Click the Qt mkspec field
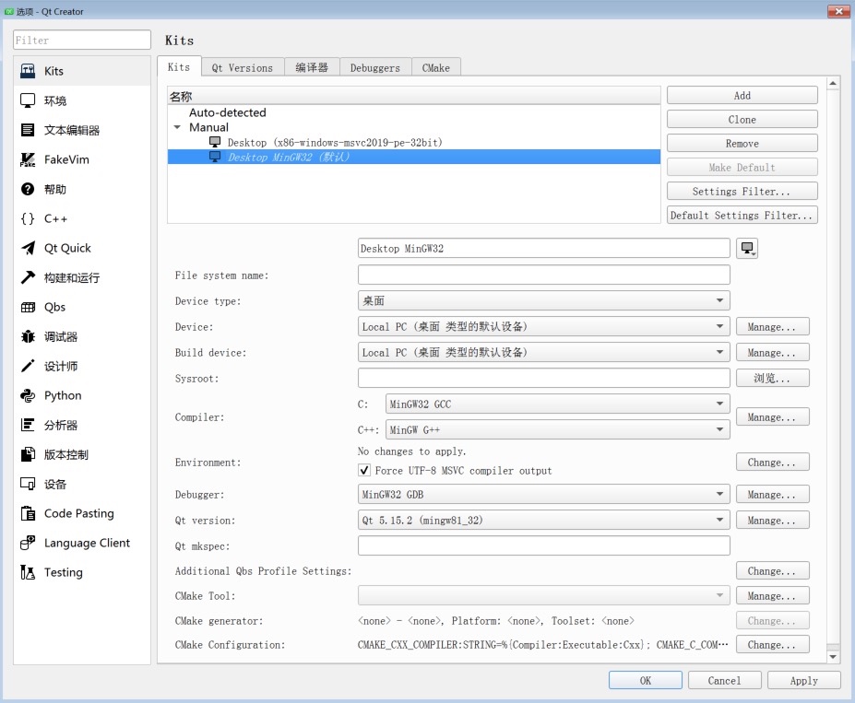This screenshot has width=855, height=703. 543,545
